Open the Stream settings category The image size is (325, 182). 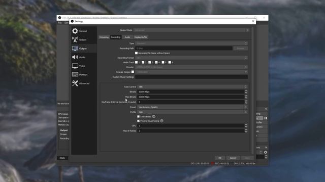84,39
